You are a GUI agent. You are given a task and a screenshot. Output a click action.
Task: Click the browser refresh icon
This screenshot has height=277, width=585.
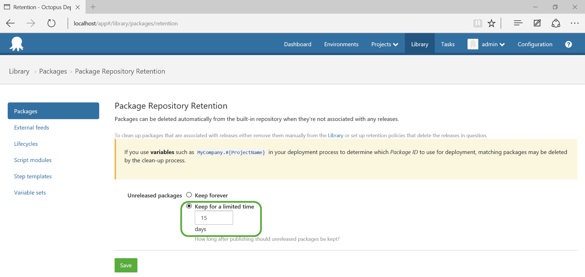(51, 23)
